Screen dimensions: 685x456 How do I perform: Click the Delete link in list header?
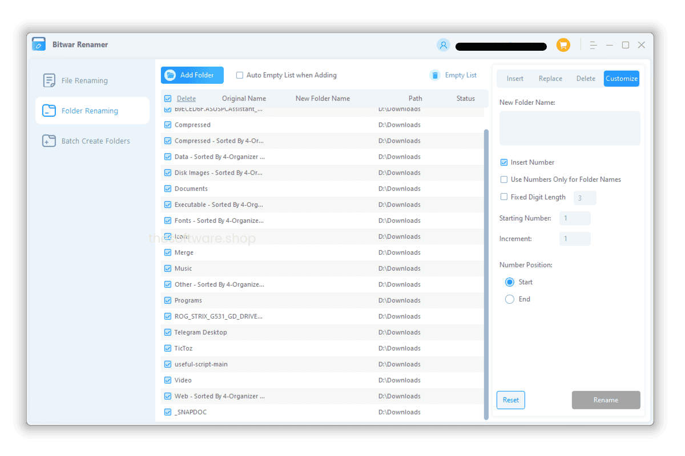pos(186,99)
